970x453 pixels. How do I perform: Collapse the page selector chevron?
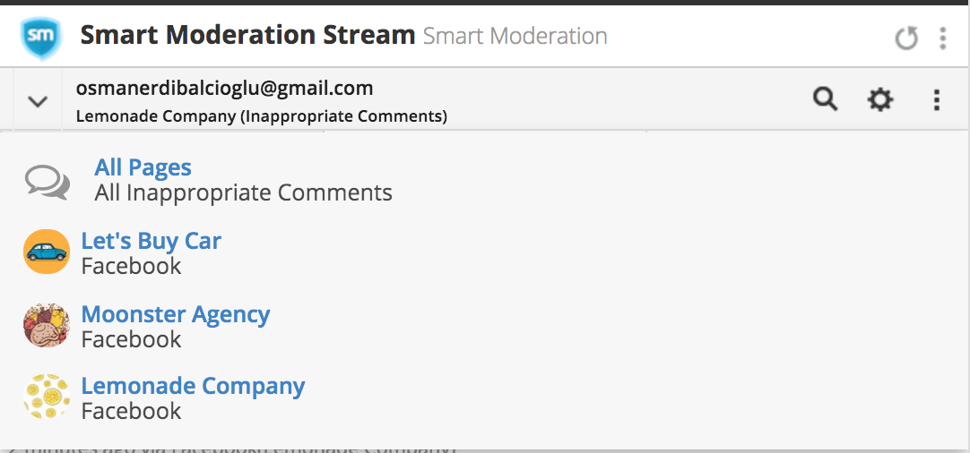pyautogui.click(x=38, y=101)
